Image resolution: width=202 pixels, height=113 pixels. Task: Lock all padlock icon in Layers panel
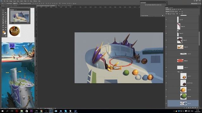174,14
